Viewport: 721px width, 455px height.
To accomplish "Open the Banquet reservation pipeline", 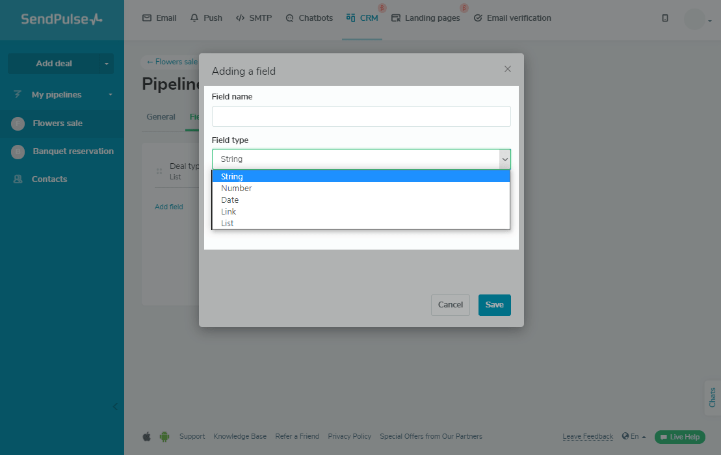I will point(73,151).
